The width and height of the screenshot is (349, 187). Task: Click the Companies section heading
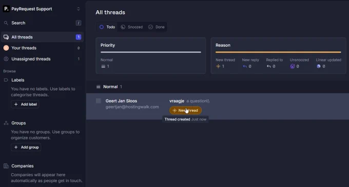23,166
